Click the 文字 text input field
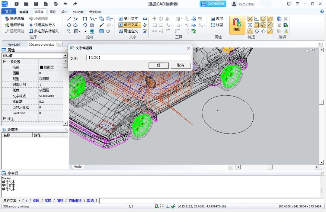 point(138,58)
